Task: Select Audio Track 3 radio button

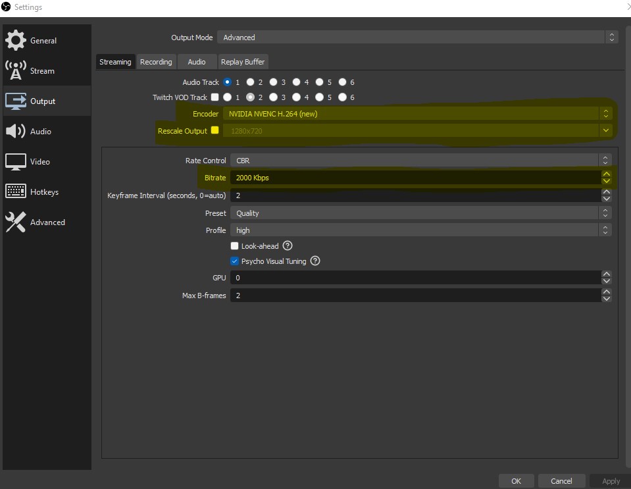Action: coord(273,82)
